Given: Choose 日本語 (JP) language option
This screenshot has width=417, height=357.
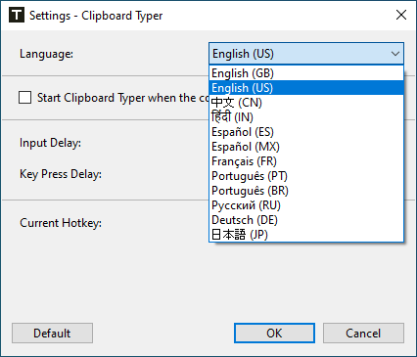Looking at the screenshot, I should [306, 235].
